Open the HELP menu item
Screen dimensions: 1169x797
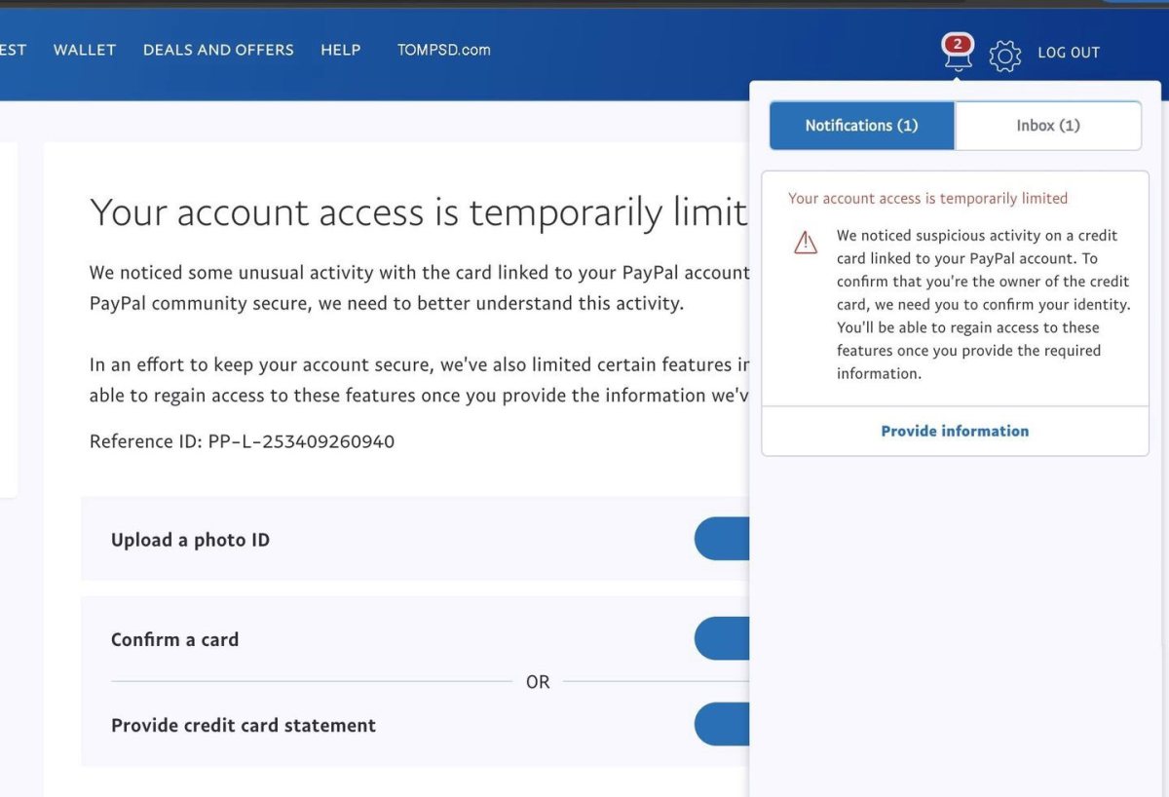(341, 50)
